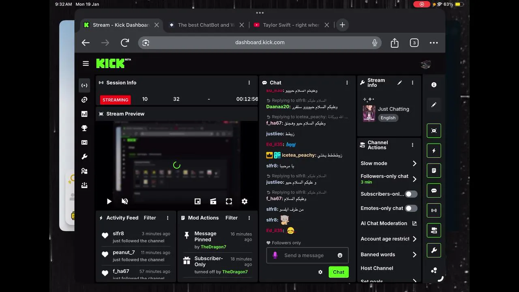
Task: Click Host Channel action
Action: (x=377, y=268)
